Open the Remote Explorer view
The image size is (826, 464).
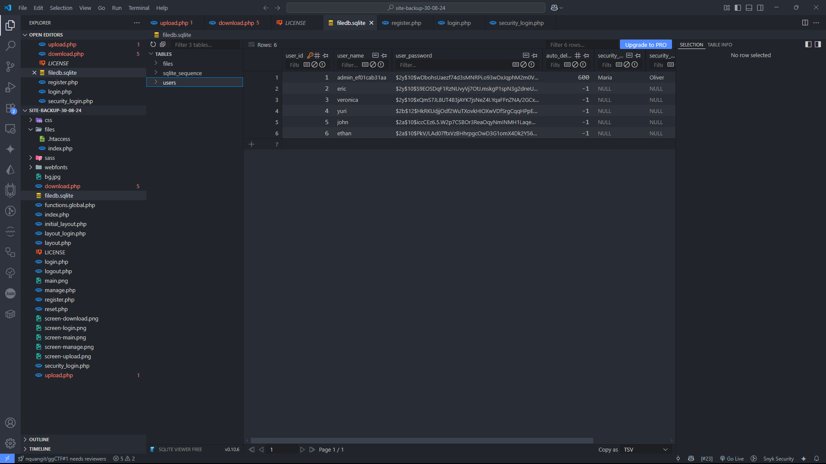[x=10, y=128]
